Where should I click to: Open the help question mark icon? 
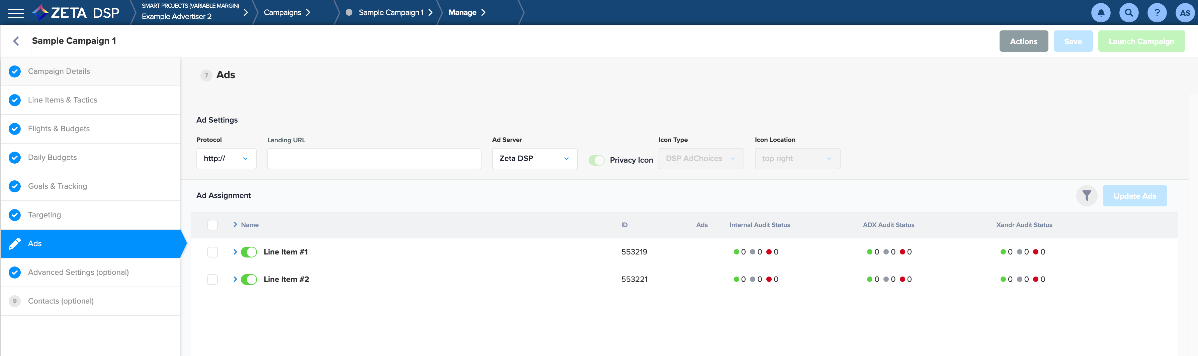(1157, 13)
